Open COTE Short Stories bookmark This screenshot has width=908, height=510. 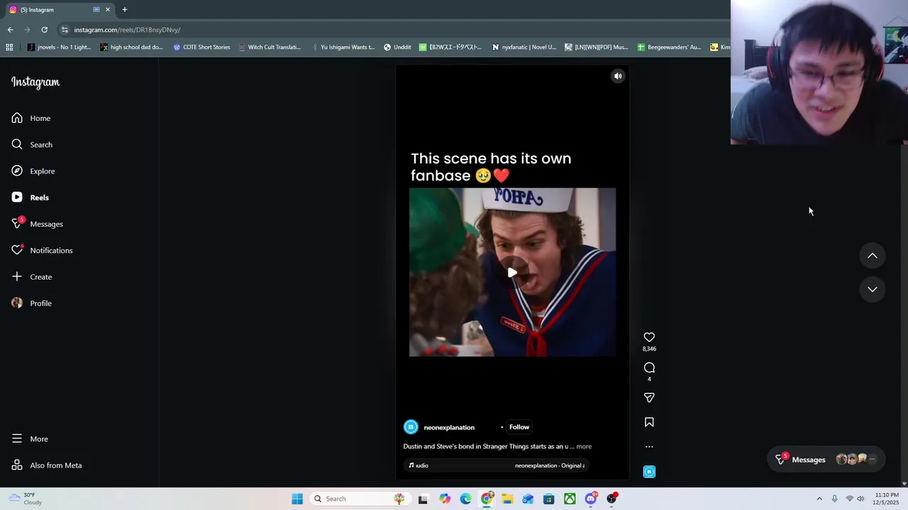coord(201,47)
